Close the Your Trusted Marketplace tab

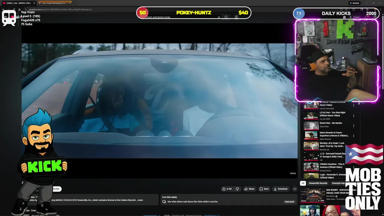point(70,3)
